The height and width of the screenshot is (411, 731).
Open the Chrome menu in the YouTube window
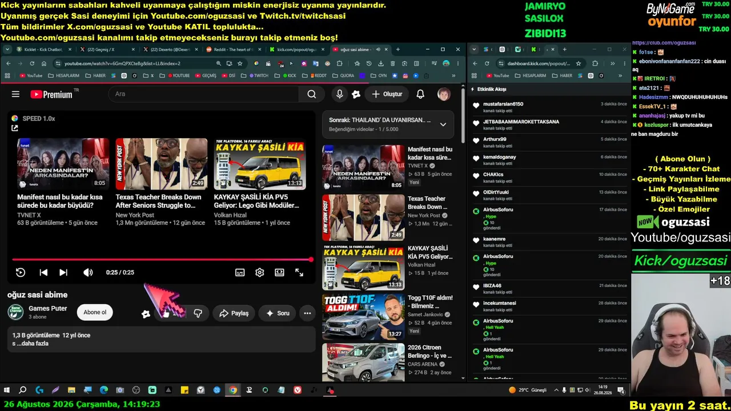[457, 63]
